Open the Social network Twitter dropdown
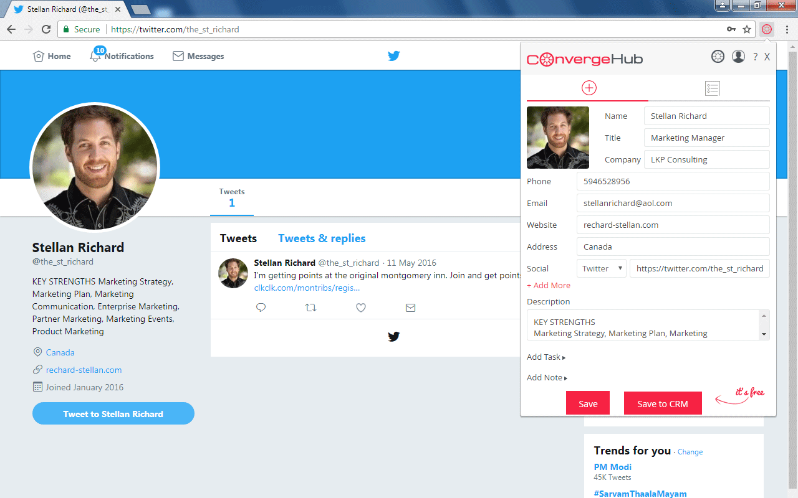This screenshot has width=798, height=498. (x=602, y=268)
